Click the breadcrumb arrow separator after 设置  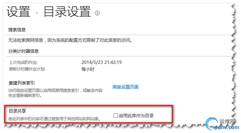[x=37, y=13]
